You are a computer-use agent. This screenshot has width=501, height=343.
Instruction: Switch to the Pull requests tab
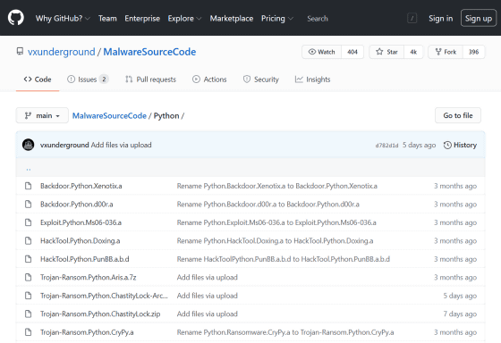click(150, 79)
